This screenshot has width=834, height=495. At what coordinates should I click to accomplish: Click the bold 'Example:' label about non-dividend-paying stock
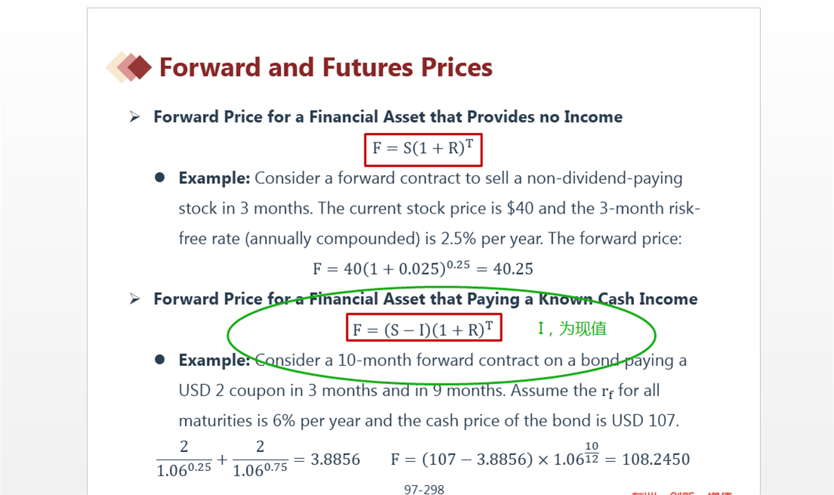coord(214,177)
